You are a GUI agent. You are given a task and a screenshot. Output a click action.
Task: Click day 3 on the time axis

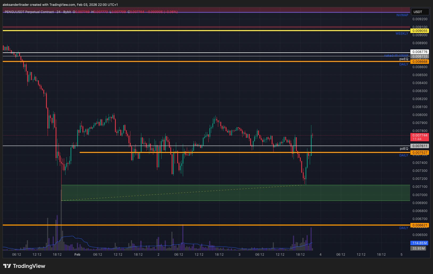coord(240,255)
